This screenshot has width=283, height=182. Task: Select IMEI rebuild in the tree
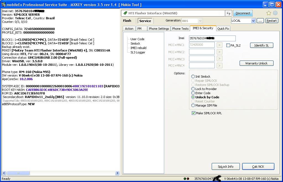click(138, 48)
